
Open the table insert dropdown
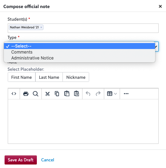tap(112, 94)
